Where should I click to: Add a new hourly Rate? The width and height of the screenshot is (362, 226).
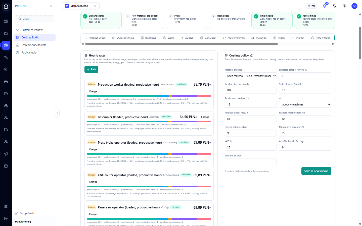pos(91,69)
